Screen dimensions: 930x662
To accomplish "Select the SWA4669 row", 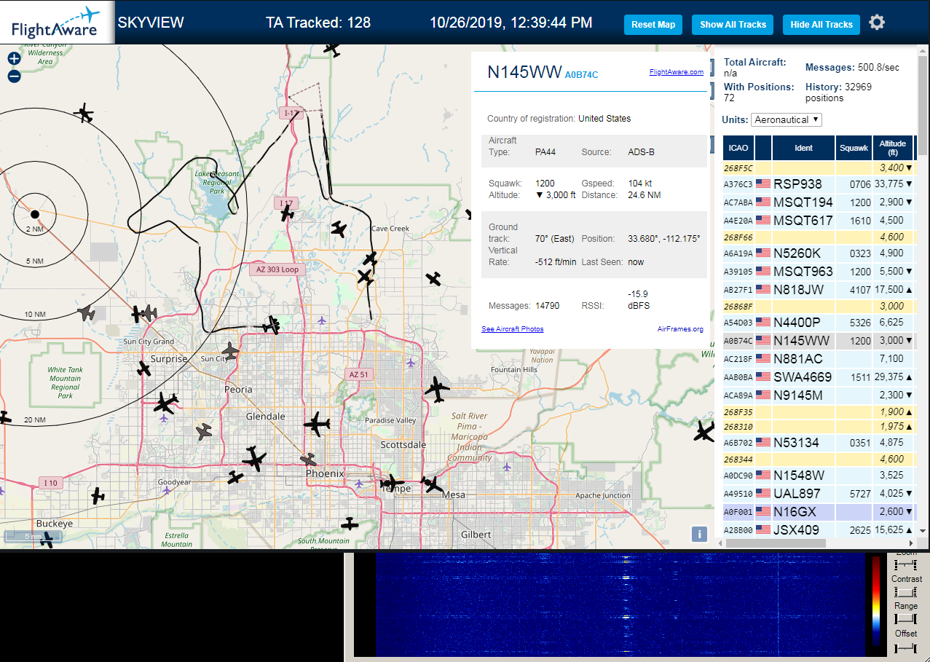I will tap(819, 377).
